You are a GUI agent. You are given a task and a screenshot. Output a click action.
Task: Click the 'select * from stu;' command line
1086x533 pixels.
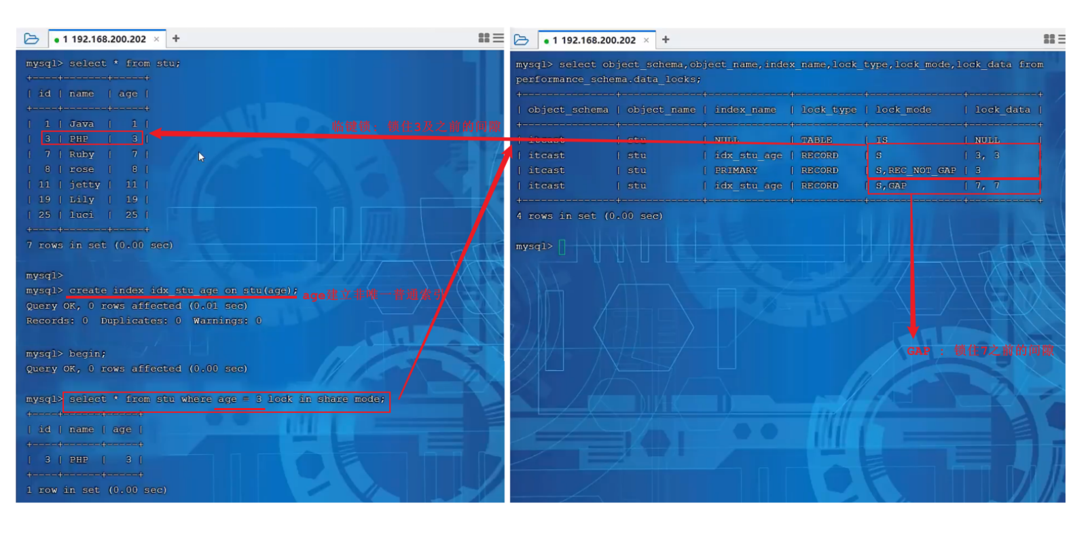(x=103, y=63)
